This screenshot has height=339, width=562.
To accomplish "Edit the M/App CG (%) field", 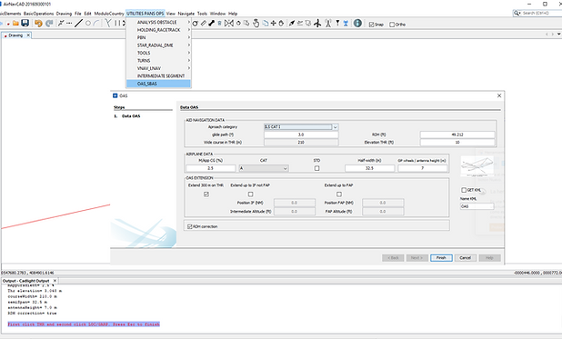I will [x=211, y=168].
